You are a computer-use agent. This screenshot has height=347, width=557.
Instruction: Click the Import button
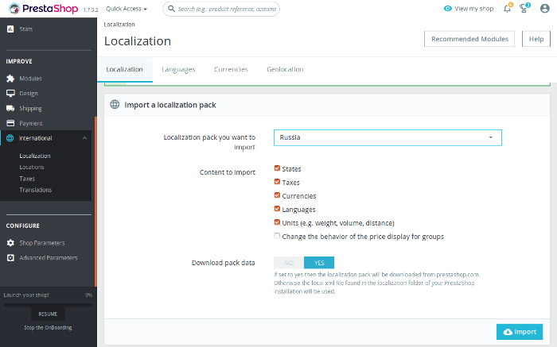520,332
